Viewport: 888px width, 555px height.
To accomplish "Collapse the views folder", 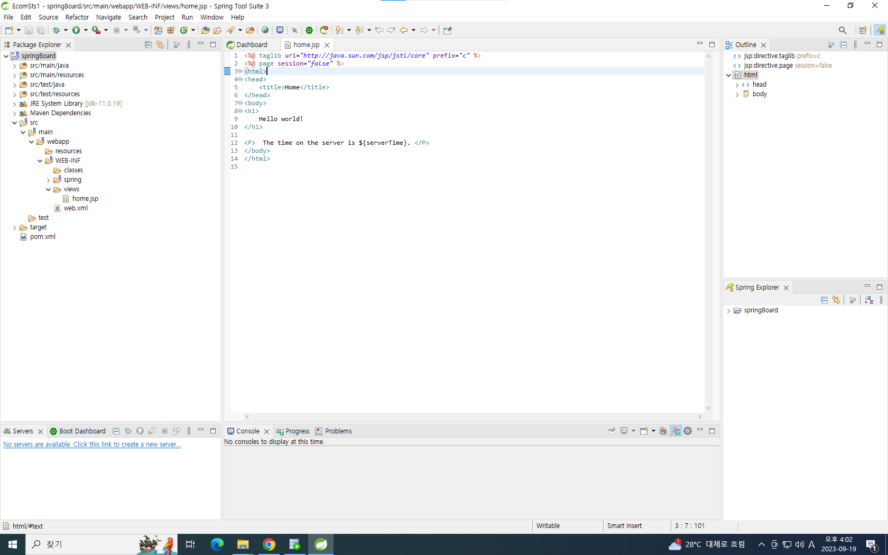I will 48,190.
